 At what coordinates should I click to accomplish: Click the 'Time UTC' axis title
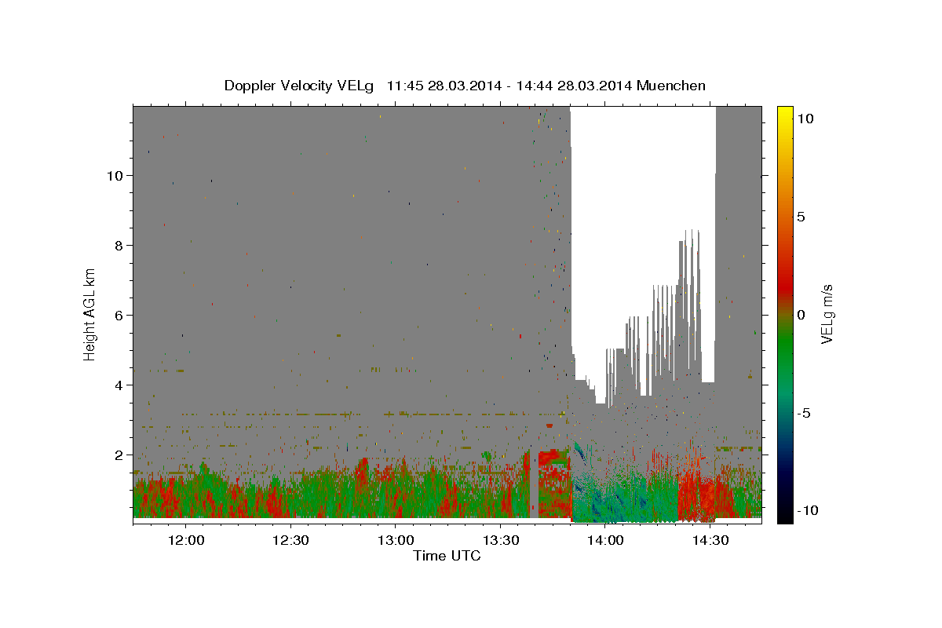pyautogui.click(x=447, y=556)
